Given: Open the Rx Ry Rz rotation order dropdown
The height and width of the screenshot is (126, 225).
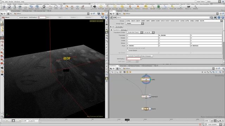Looking at the screenshot, I should (149, 33).
